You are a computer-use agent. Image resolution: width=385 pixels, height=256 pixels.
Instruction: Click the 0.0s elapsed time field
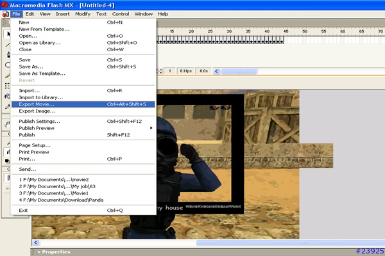204,71
